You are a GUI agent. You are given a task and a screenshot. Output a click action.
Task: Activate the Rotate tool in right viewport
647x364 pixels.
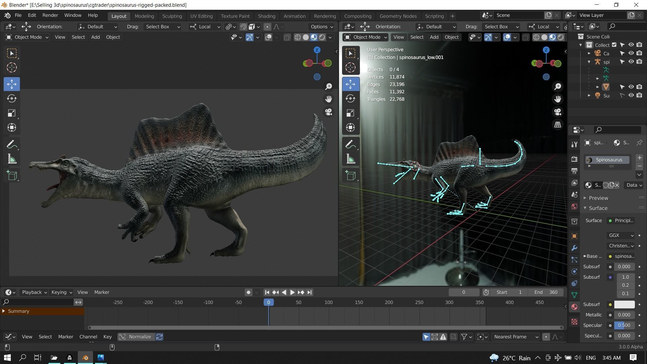tap(350, 98)
